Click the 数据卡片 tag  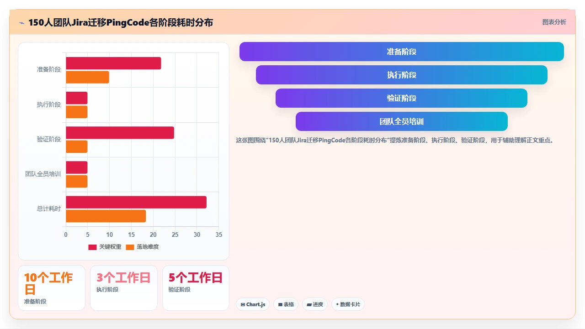348,304
